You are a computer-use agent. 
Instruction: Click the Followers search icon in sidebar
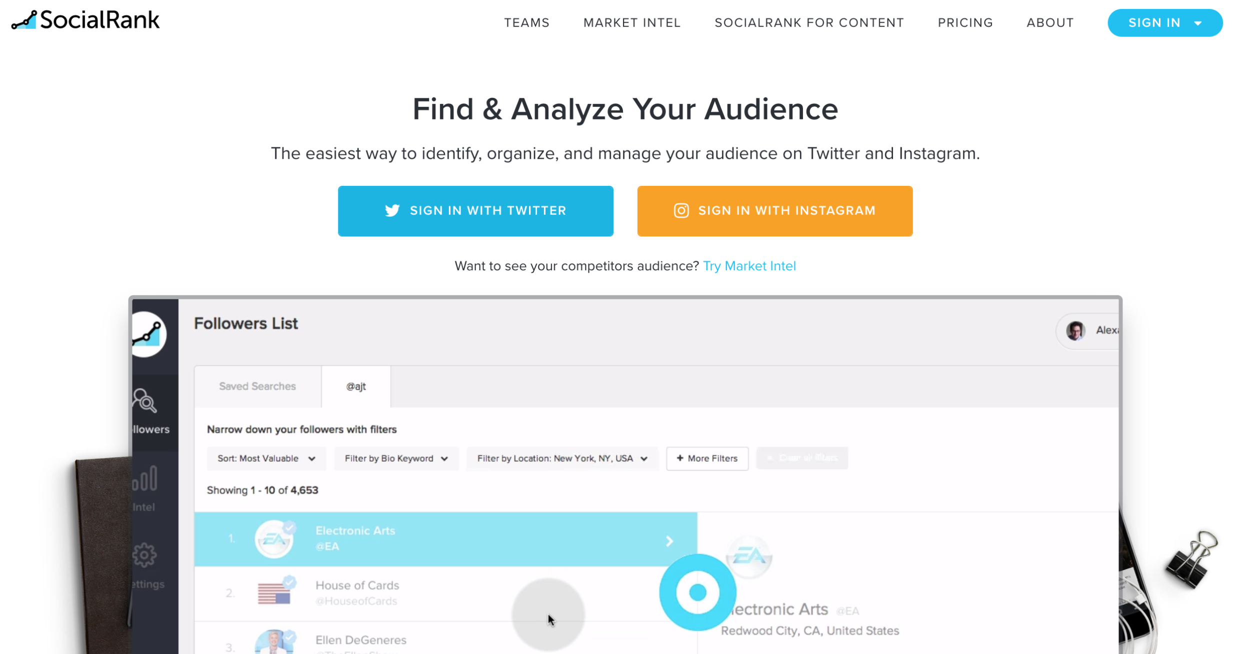145,401
